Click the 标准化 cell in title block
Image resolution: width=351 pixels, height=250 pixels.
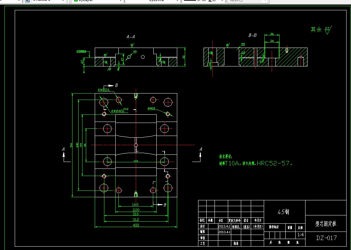point(236,227)
